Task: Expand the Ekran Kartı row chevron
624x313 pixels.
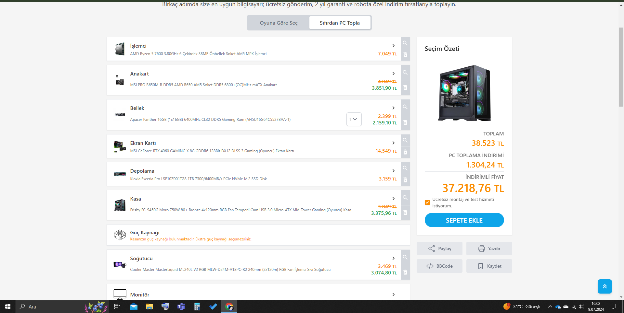Action: coord(394,143)
